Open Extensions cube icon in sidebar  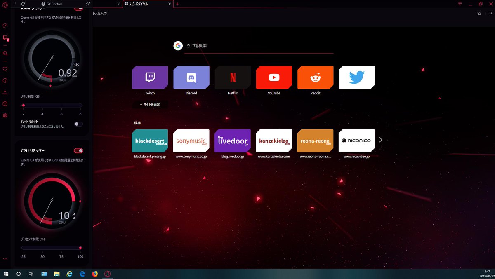(5, 103)
